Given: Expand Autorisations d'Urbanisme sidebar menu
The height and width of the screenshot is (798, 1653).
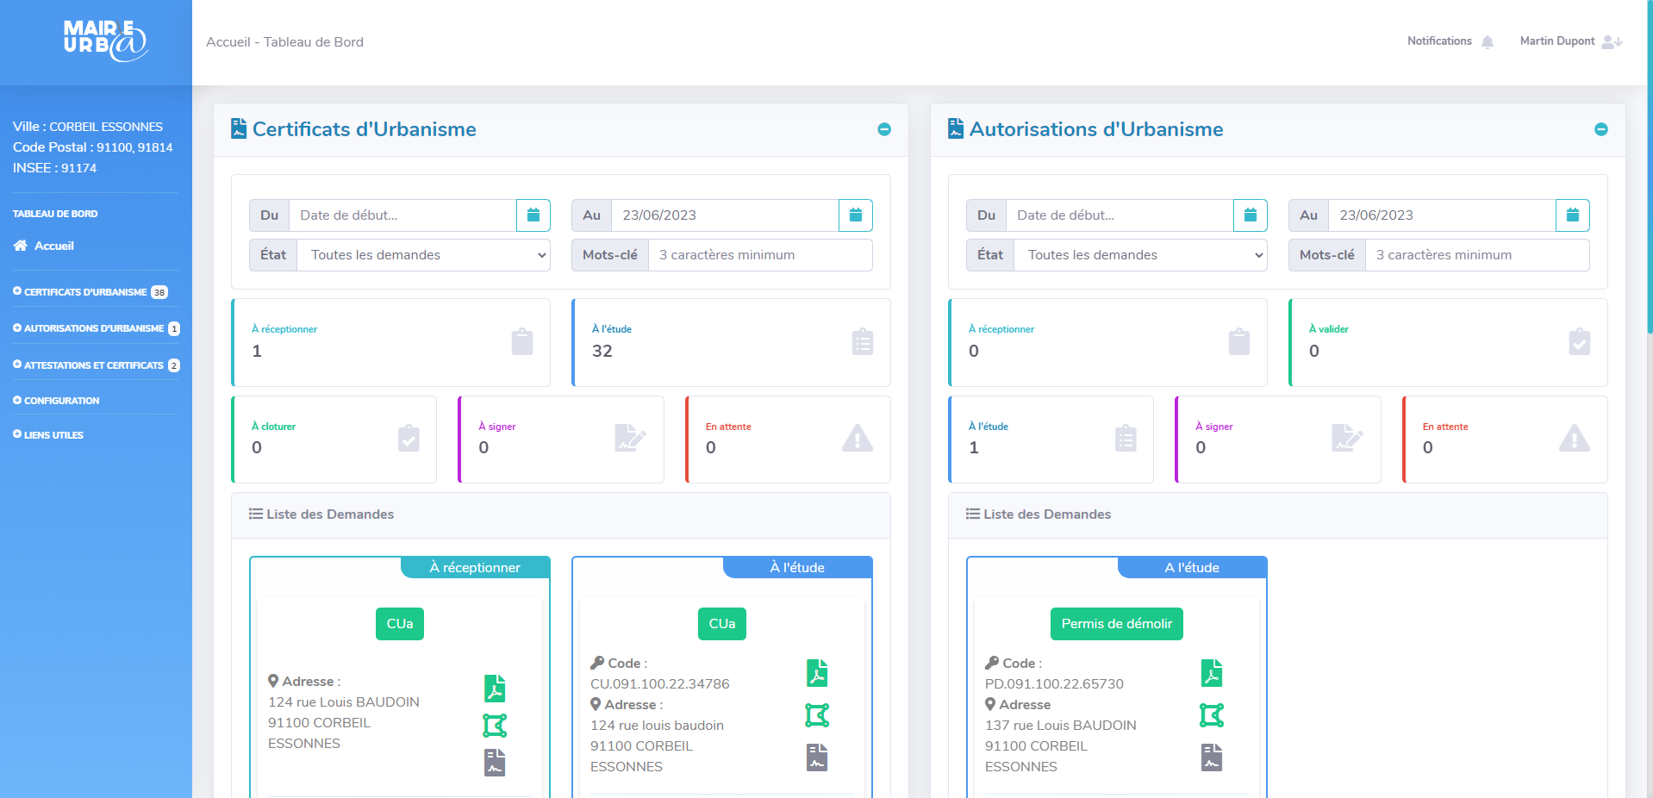Looking at the screenshot, I should coord(96,328).
